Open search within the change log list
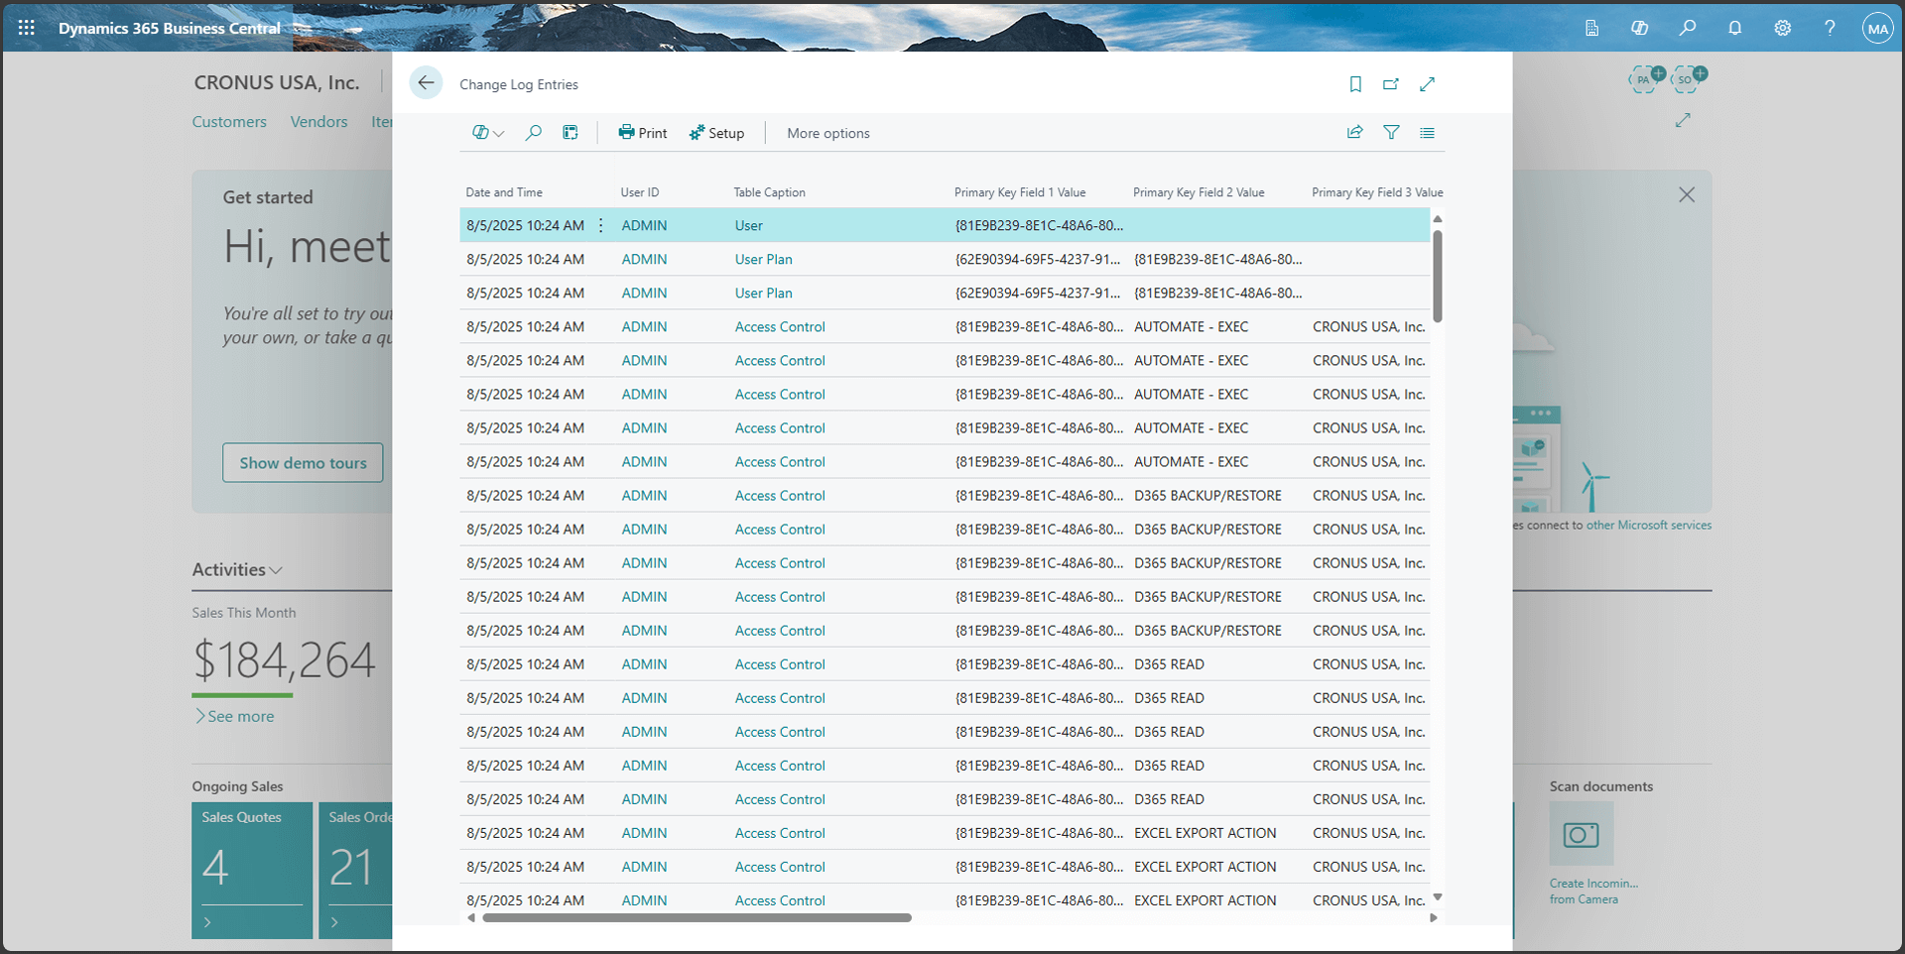The image size is (1905, 954). tap(534, 132)
